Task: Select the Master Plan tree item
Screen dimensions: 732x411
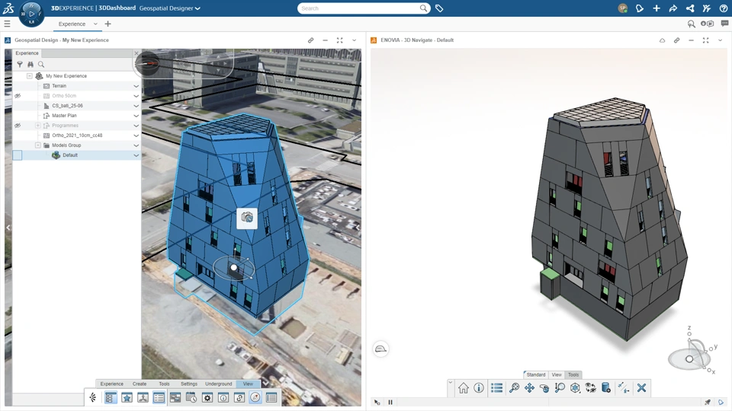Action: [64, 116]
